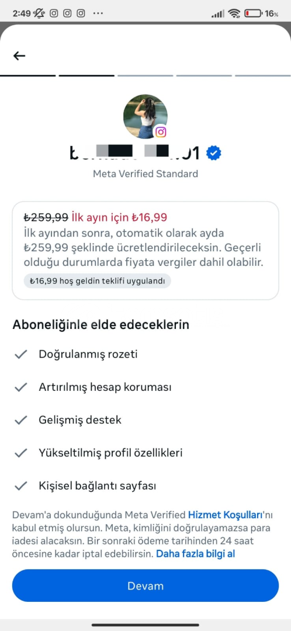The height and width of the screenshot is (631, 291).
Task: Tap the checkmark beside Yükseltilmiş profil özellikleri
Action: click(20, 453)
